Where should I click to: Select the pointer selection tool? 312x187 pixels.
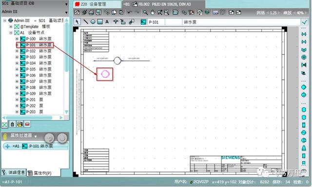[x=77, y=22]
